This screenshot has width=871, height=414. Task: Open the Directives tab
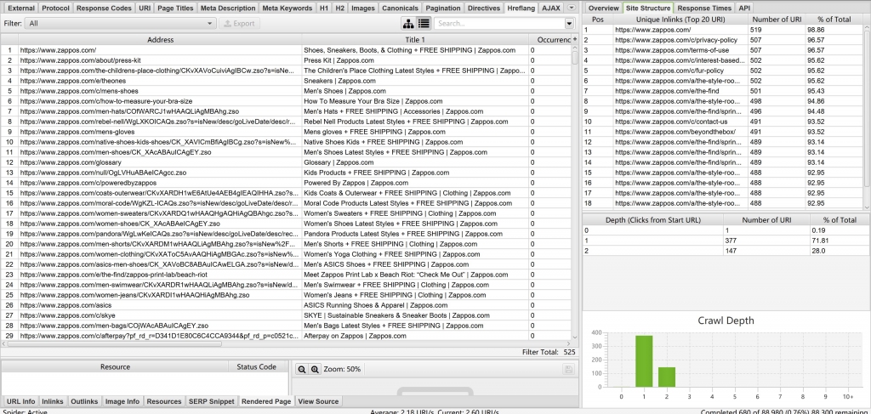tap(484, 9)
